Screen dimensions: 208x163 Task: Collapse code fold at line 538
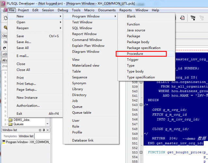[141, 82]
